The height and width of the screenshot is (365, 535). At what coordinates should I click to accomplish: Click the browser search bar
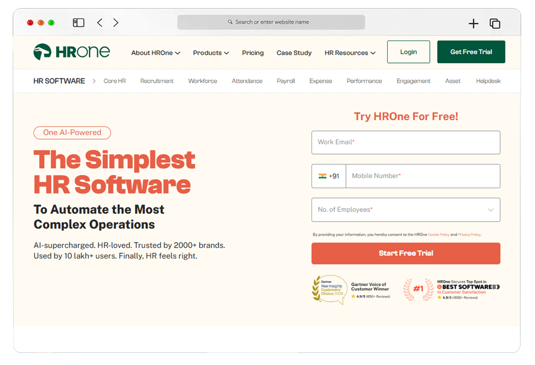point(270,22)
